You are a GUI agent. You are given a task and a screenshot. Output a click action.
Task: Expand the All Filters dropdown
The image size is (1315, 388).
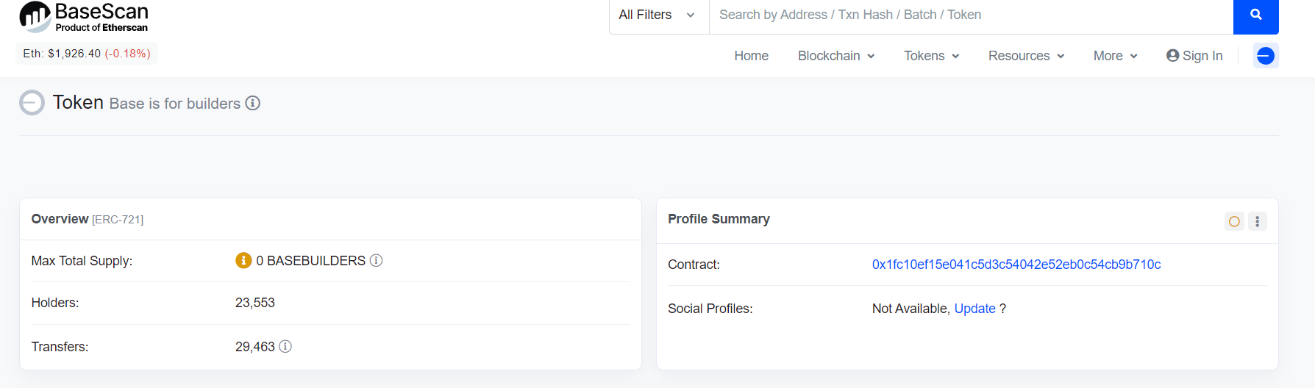(x=657, y=15)
